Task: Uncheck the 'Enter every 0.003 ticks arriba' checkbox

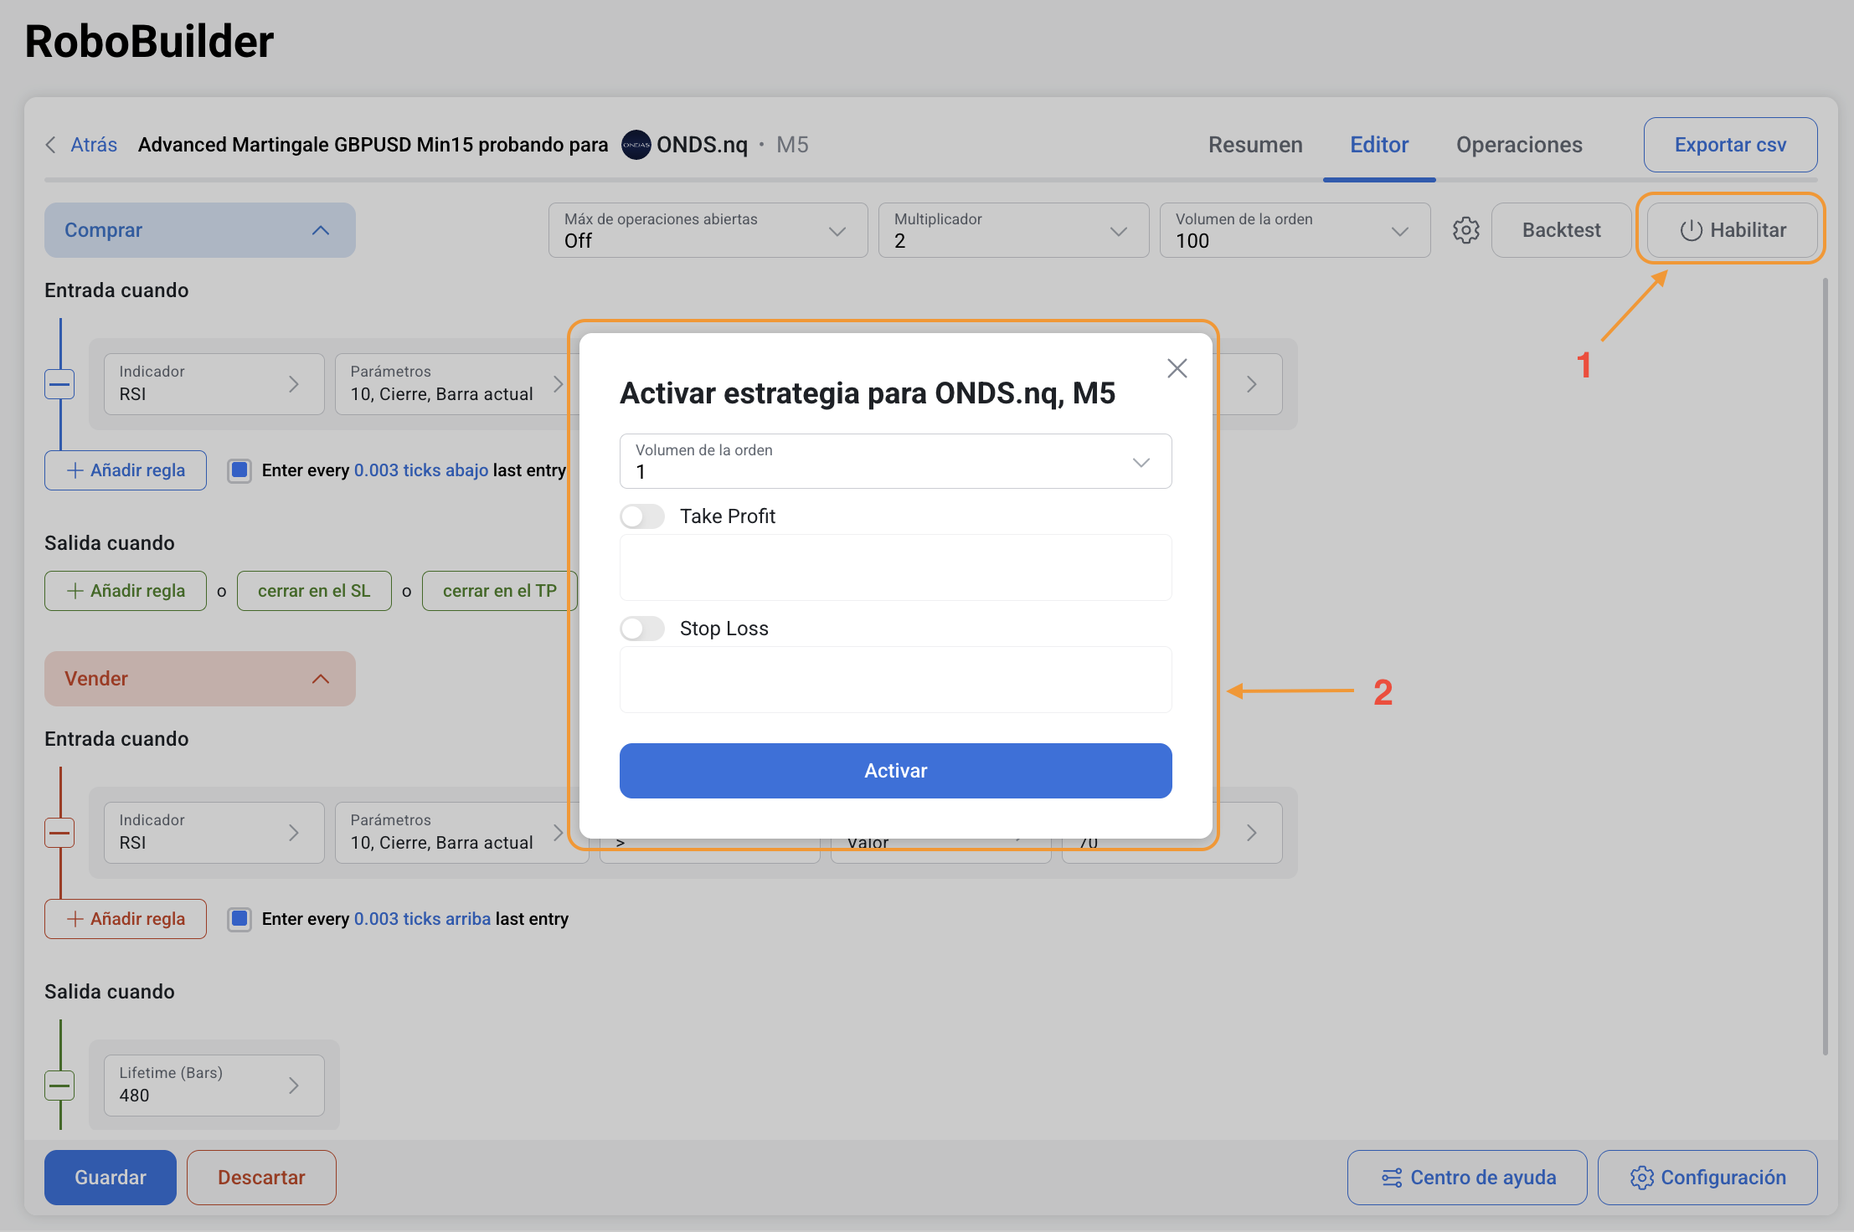Action: click(239, 919)
